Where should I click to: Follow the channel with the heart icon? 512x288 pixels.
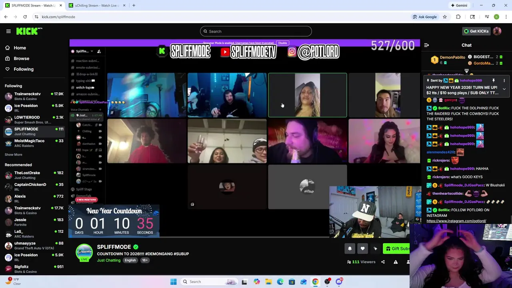(362, 249)
